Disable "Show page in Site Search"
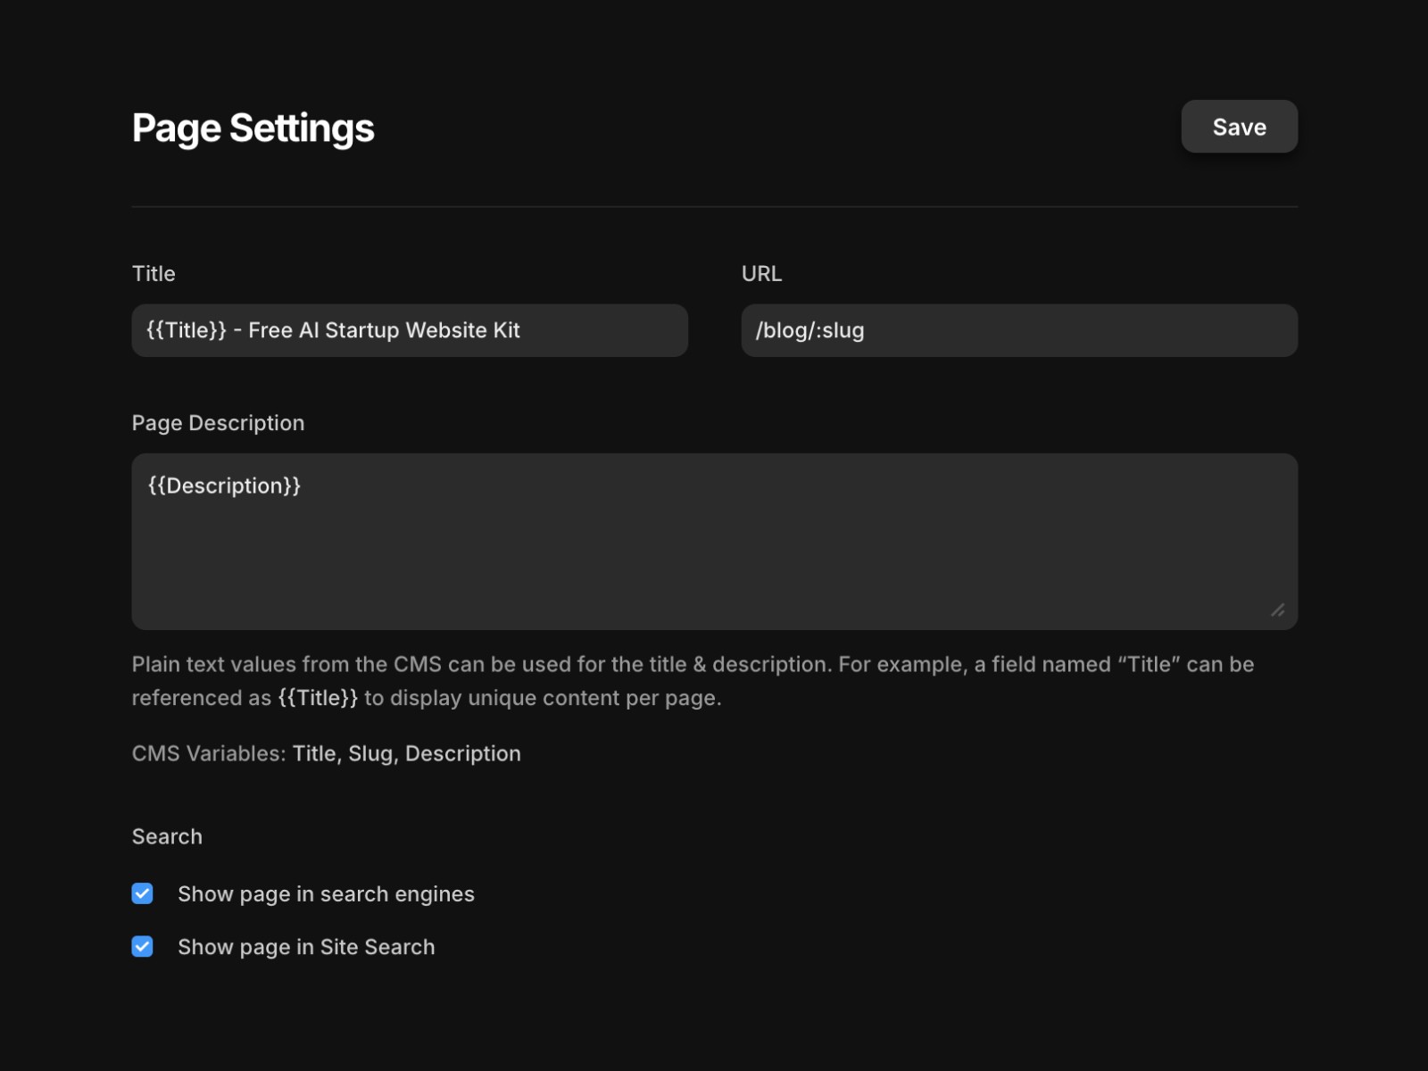This screenshot has height=1071, width=1428. click(x=142, y=946)
